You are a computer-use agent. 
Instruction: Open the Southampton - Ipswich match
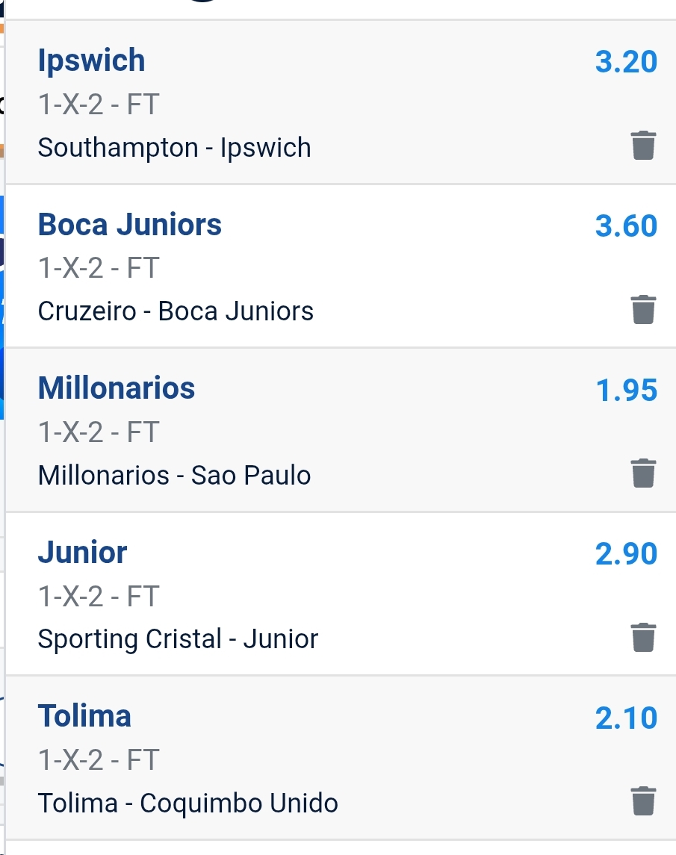pos(174,148)
